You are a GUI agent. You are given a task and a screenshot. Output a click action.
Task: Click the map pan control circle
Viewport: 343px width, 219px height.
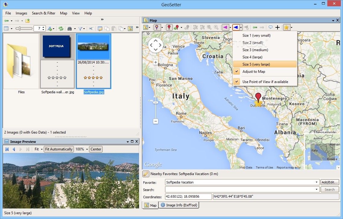tap(156, 45)
